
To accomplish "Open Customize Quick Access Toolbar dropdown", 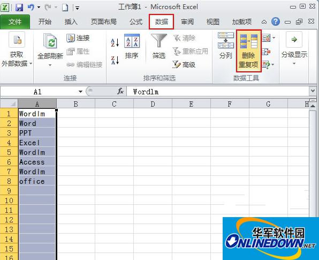I will click(x=77, y=8).
